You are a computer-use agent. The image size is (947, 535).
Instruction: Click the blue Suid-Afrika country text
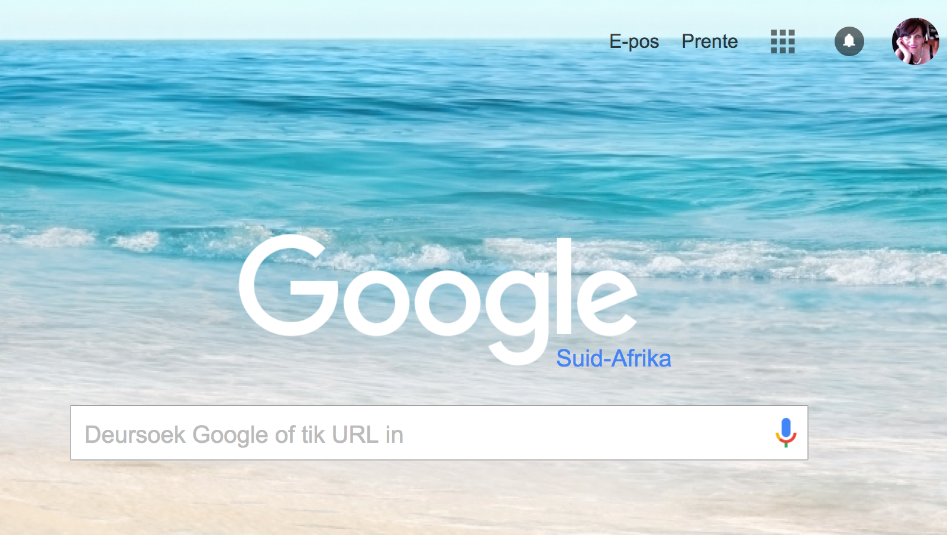click(x=614, y=358)
